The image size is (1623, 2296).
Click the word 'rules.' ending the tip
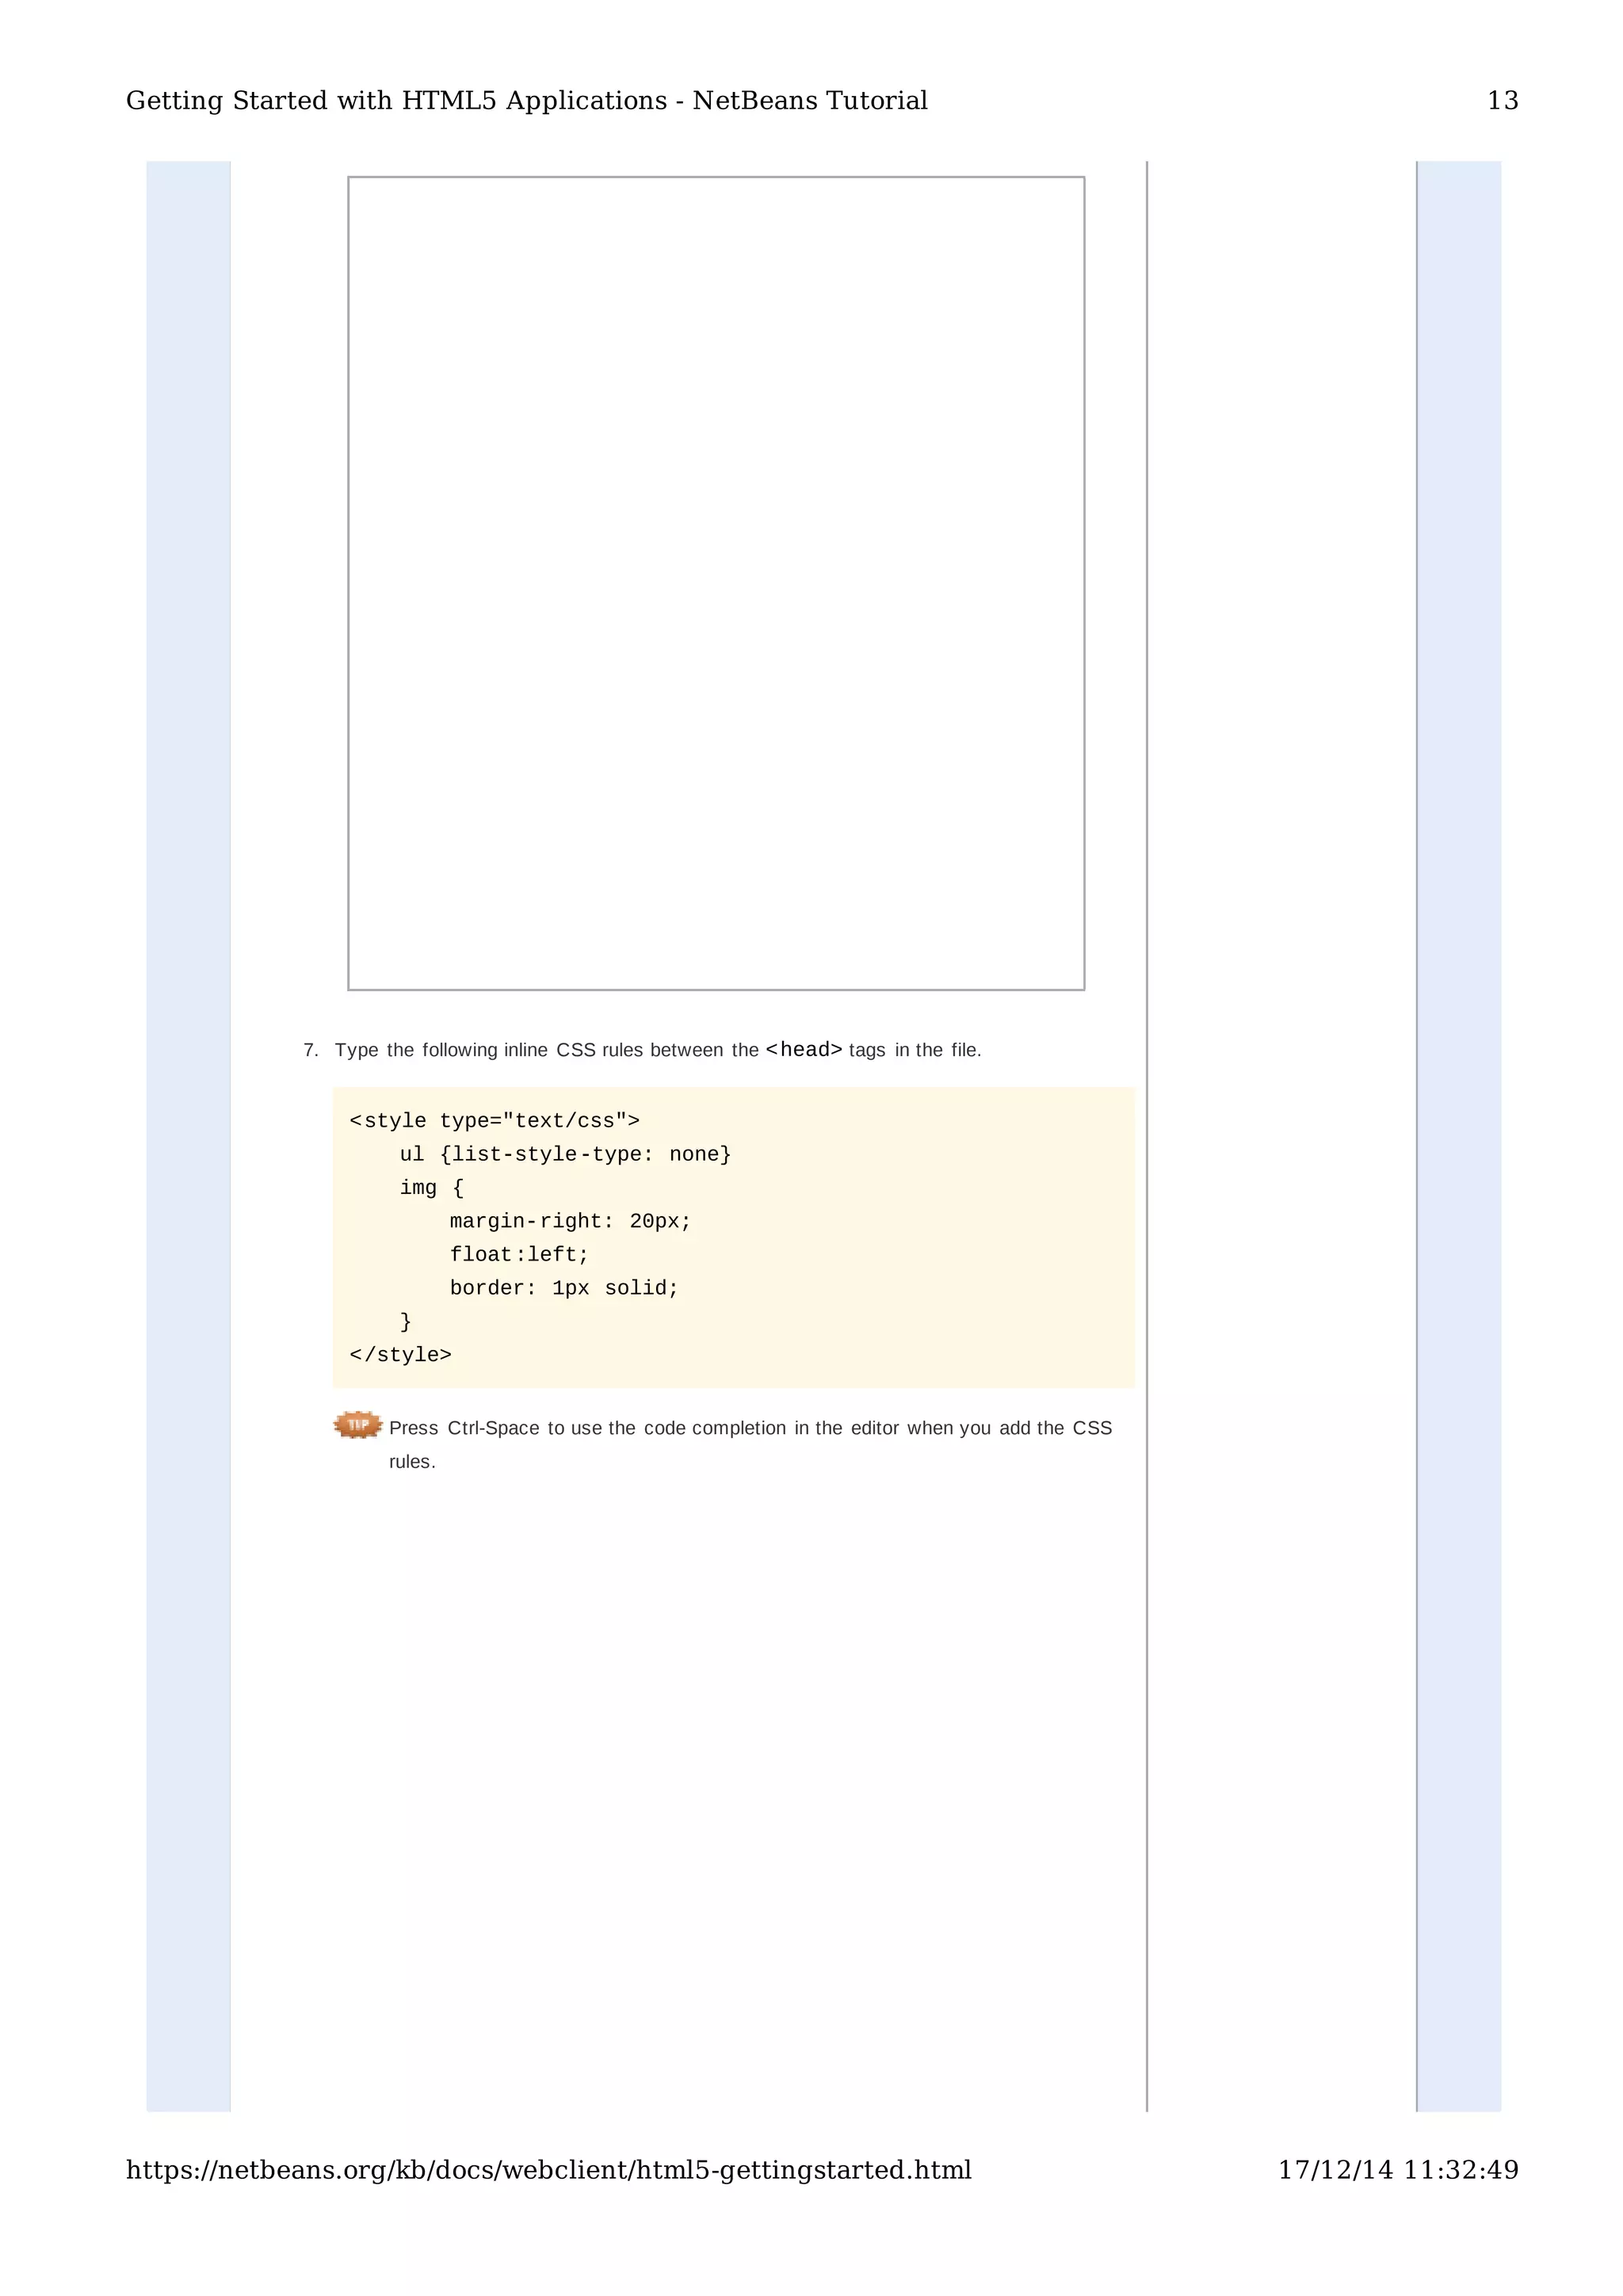click(x=412, y=1462)
